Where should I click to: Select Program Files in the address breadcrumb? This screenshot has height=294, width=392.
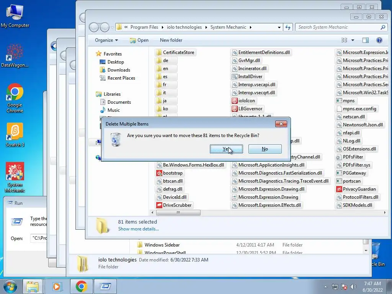(x=144, y=27)
